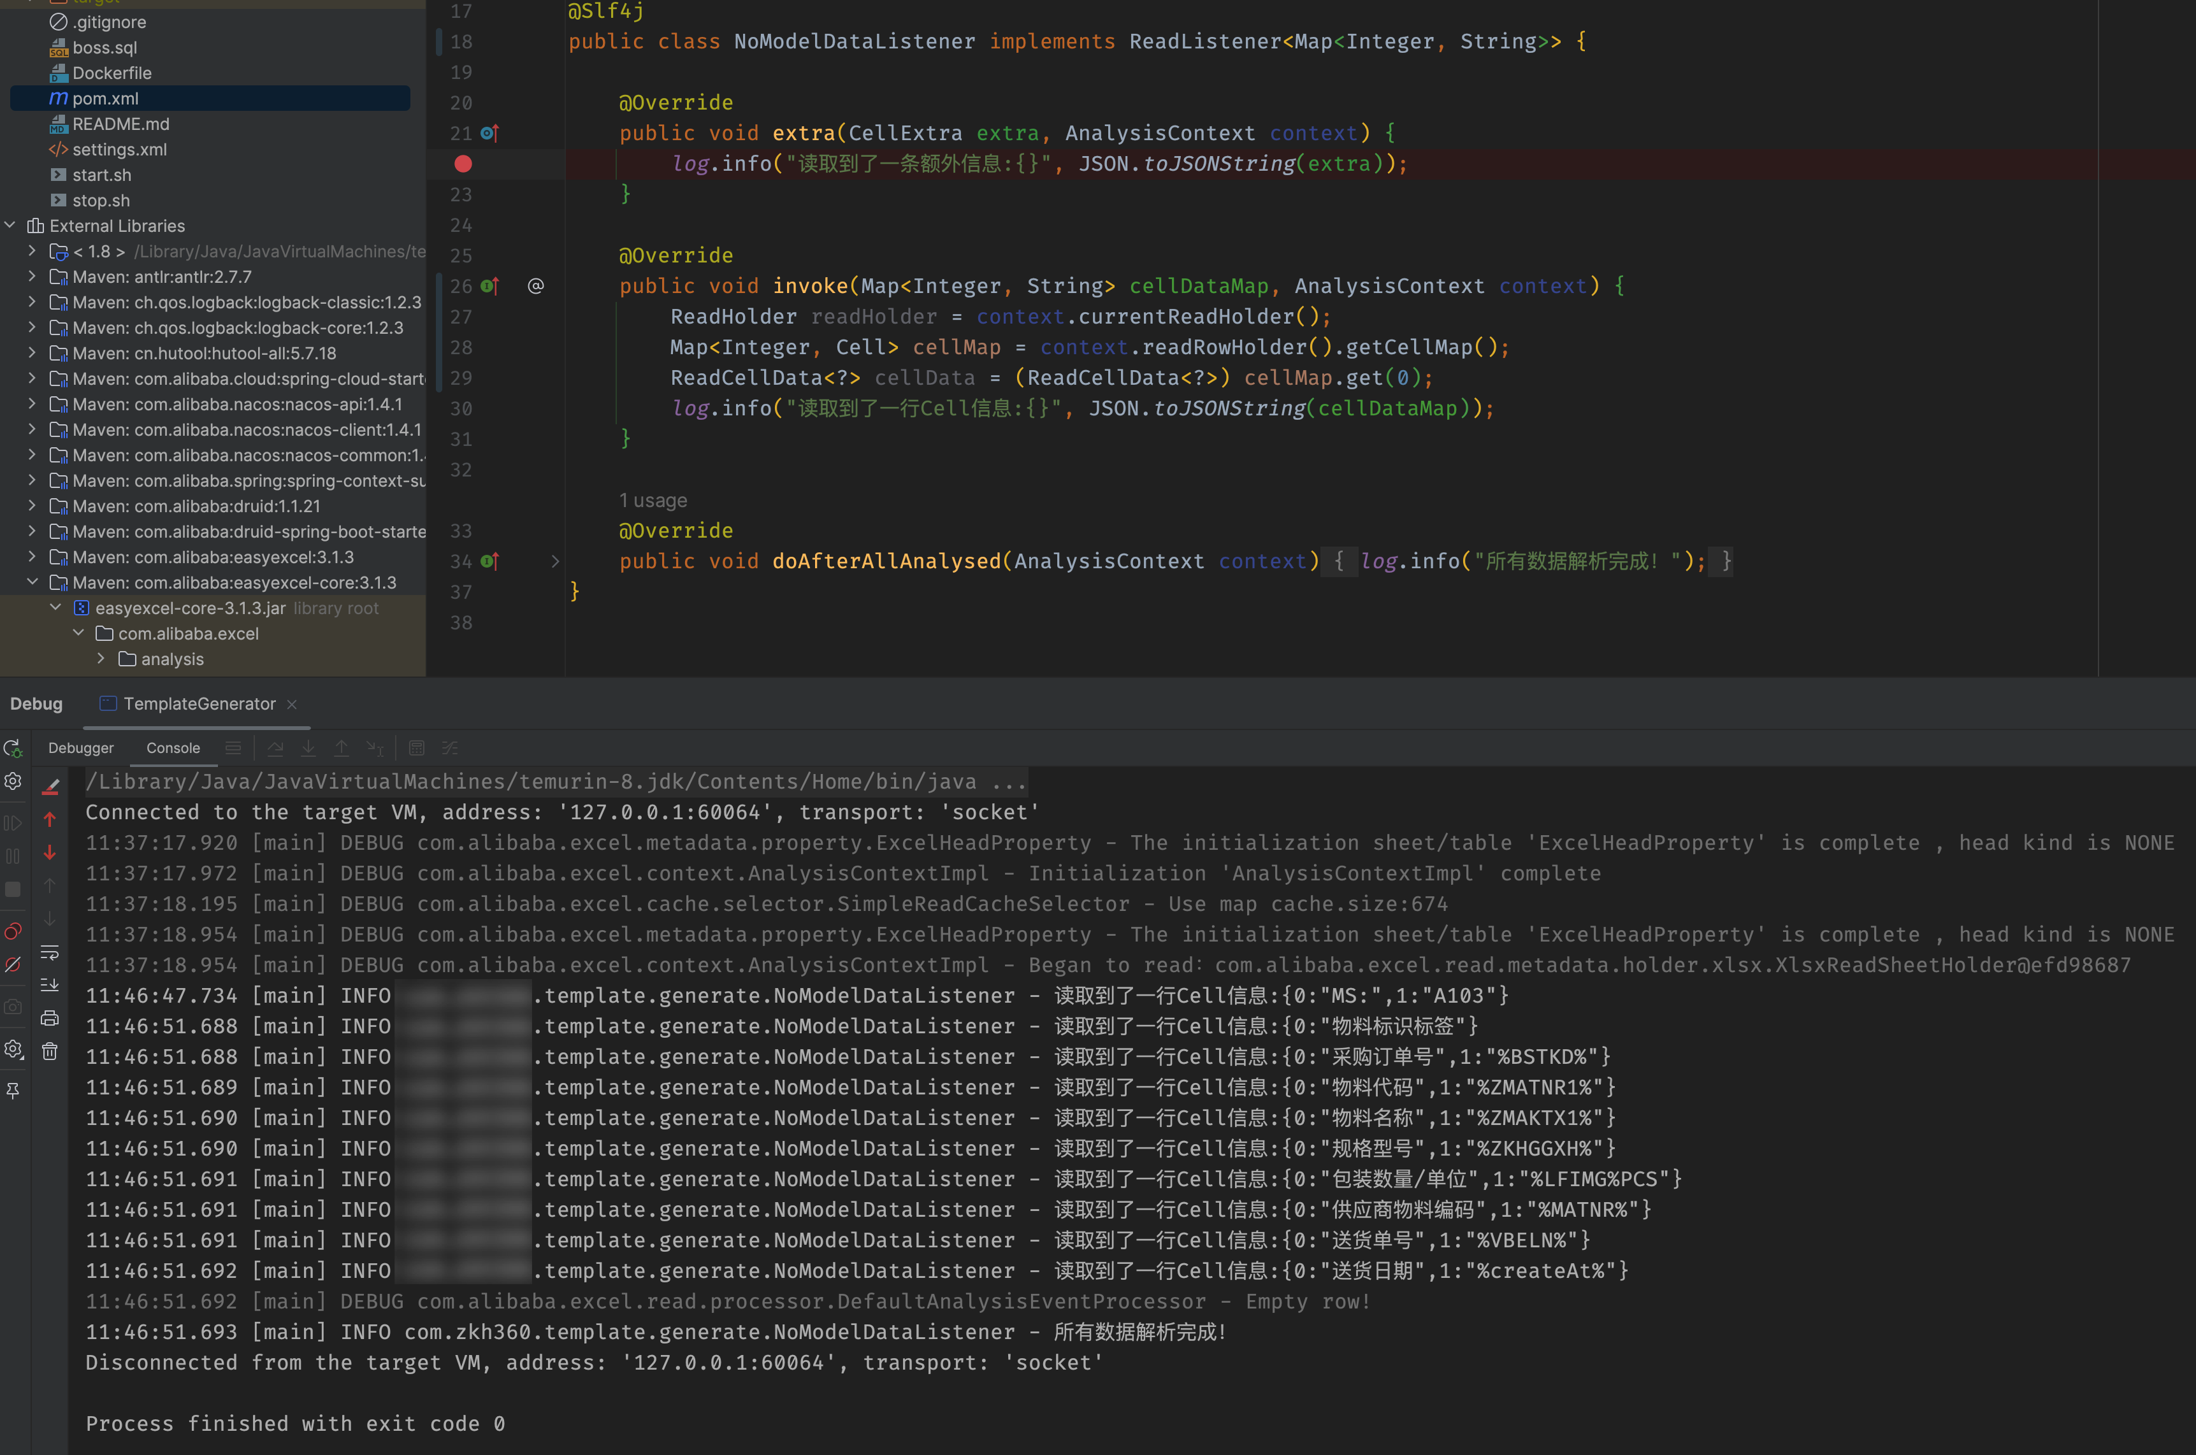Expand the analysis package folder
The image size is (2196, 1455).
point(101,659)
